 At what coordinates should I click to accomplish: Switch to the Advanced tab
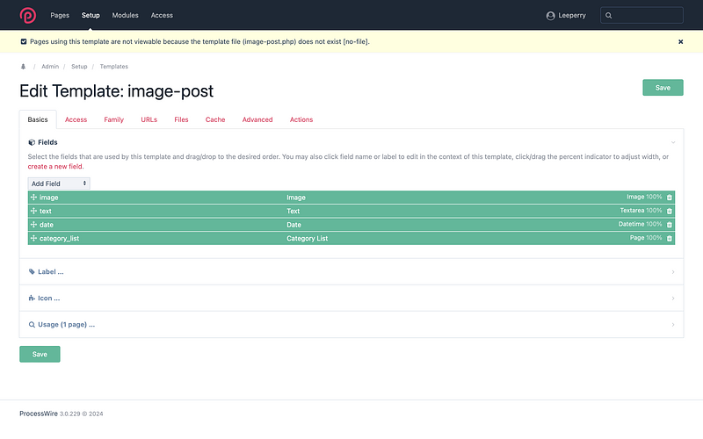(x=257, y=119)
